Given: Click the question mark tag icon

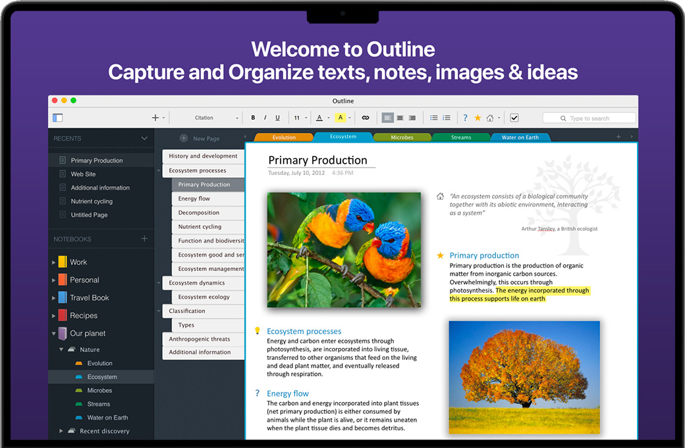Looking at the screenshot, I should click(465, 118).
